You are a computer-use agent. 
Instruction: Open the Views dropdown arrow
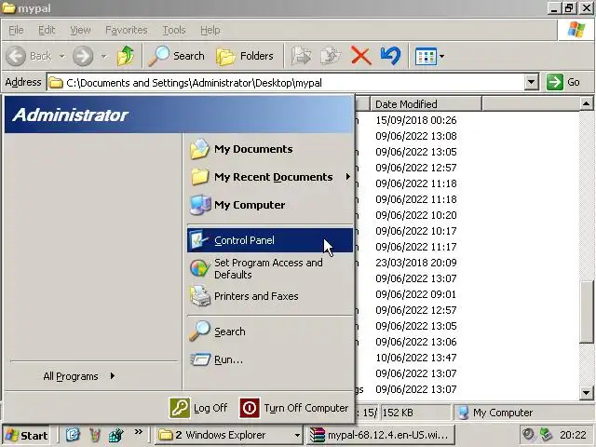pyautogui.click(x=441, y=56)
